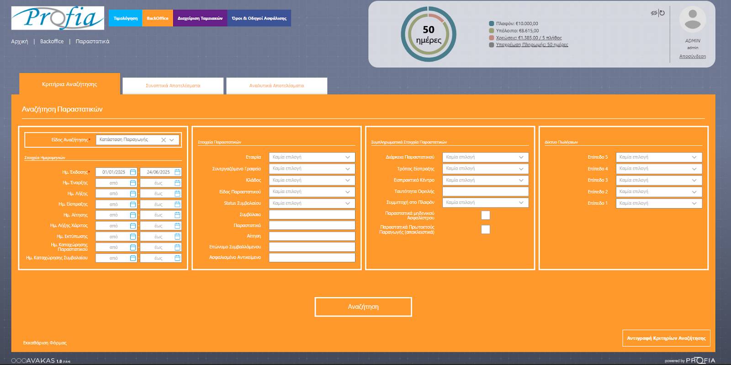The height and width of the screenshot is (365, 731).
Task: Click the Αποσύνδεση logout link
Action: pyautogui.click(x=692, y=57)
